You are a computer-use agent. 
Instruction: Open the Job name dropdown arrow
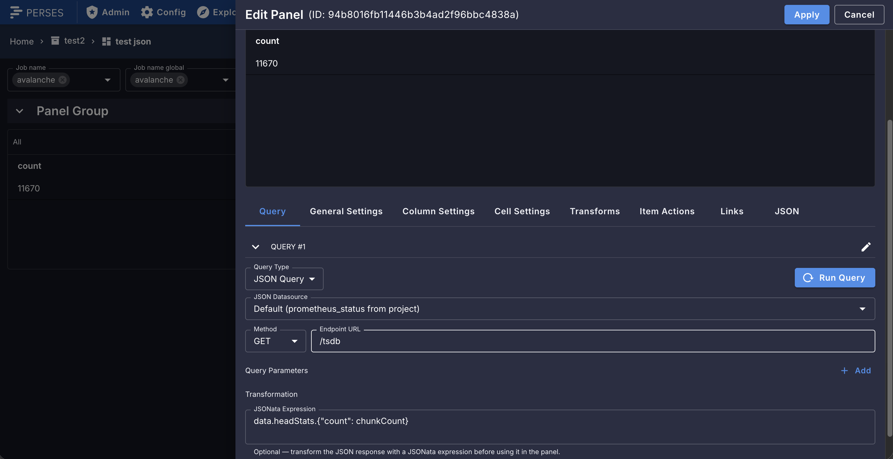(x=107, y=80)
